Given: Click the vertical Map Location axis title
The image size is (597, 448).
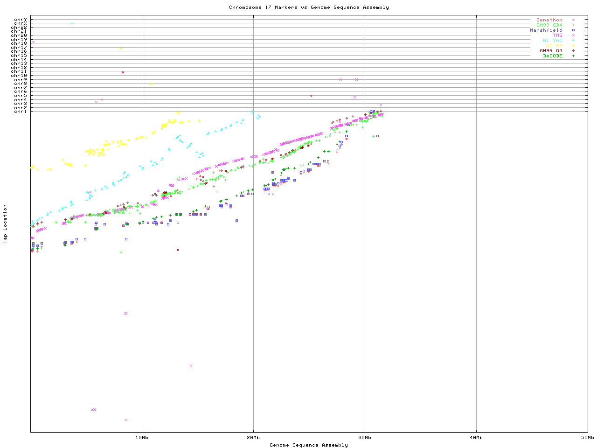Looking at the screenshot, I should 6,224.
